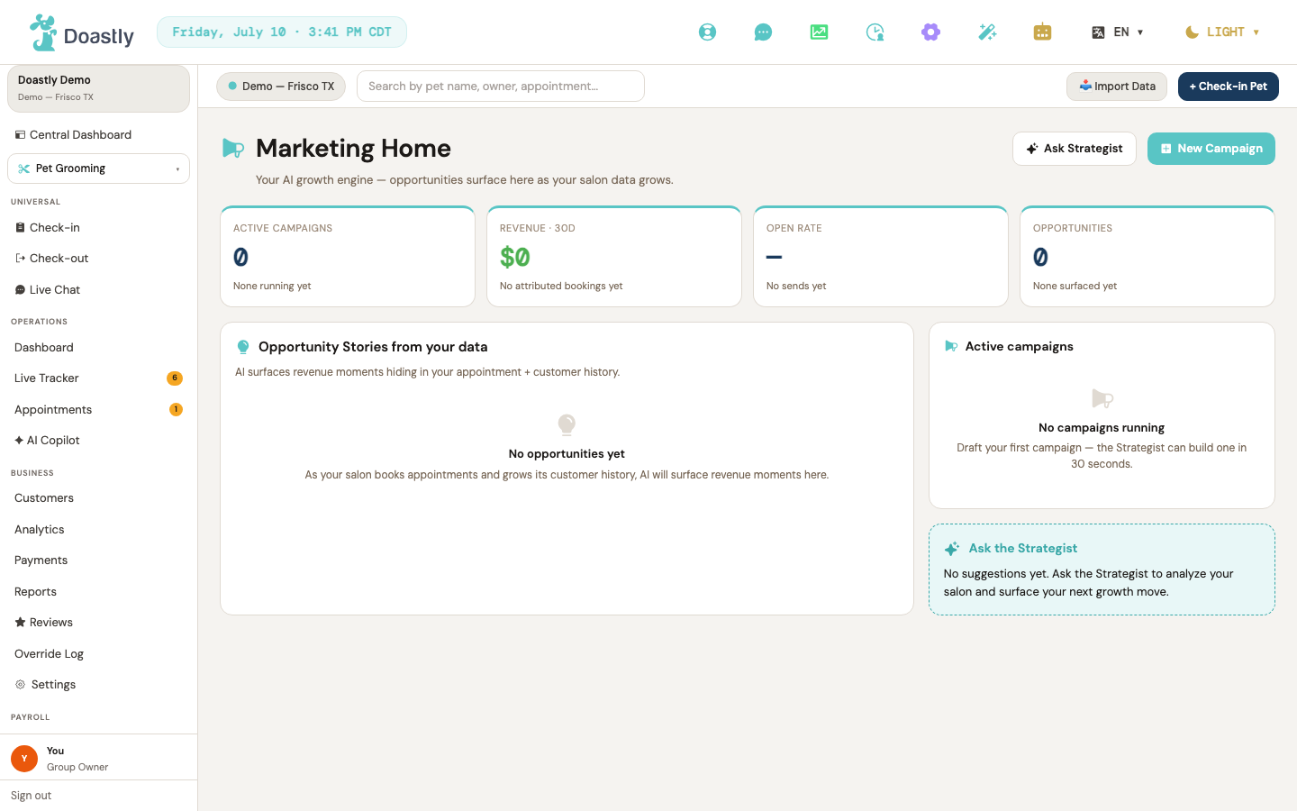Open Analytics in sidebar
The height and width of the screenshot is (811, 1297).
pyautogui.click(x=98, y=530)
